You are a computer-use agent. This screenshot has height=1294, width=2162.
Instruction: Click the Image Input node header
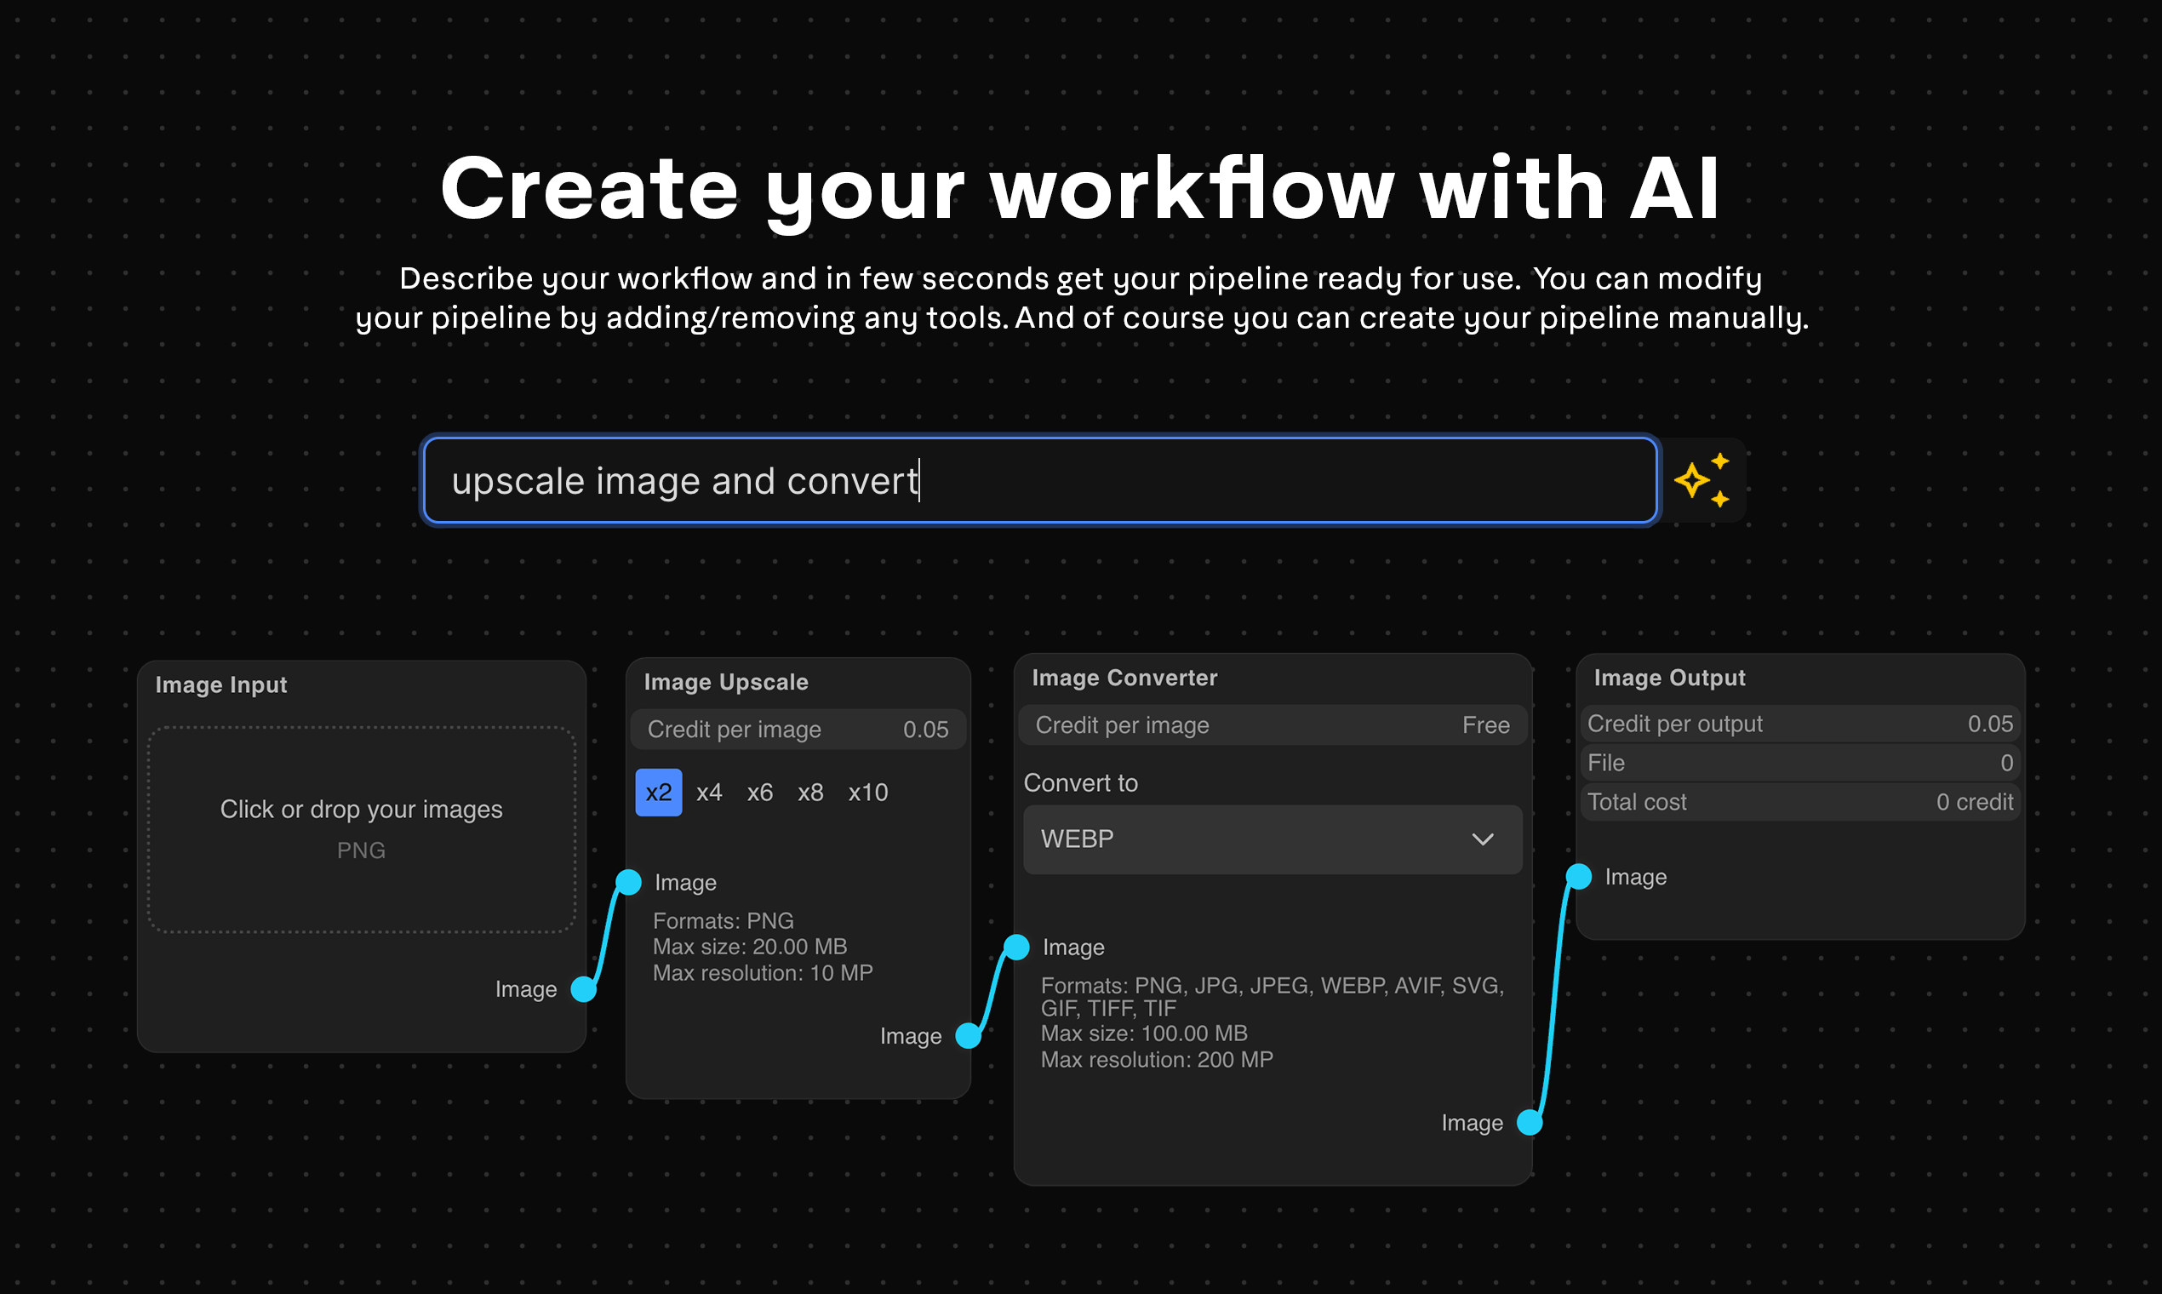tap(220, 684)
